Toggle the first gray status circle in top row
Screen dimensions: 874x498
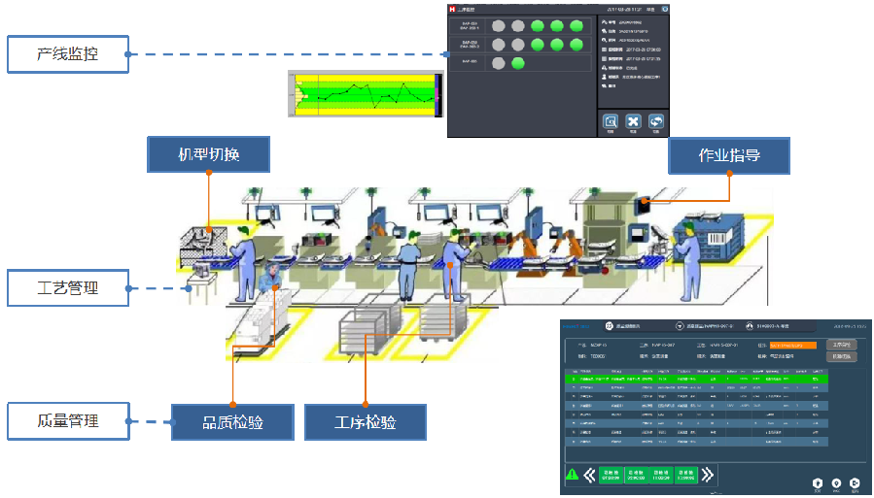click(499, 26)
